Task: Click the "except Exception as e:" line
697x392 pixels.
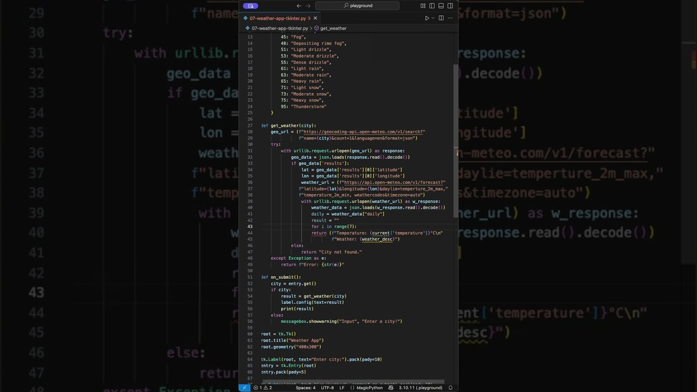Action: pyautogui.click(x=298, y=258)
